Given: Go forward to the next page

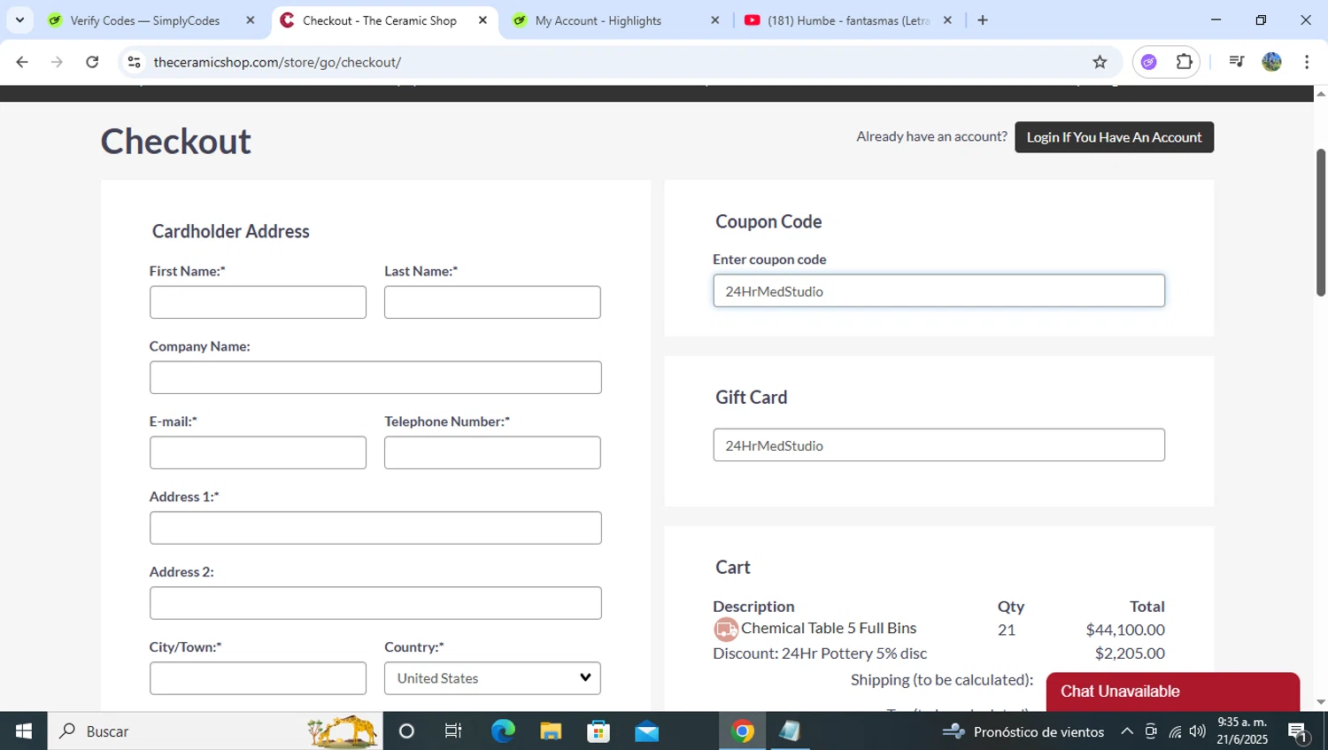Looking at the screenshot, I should click(x=57, y=62).
